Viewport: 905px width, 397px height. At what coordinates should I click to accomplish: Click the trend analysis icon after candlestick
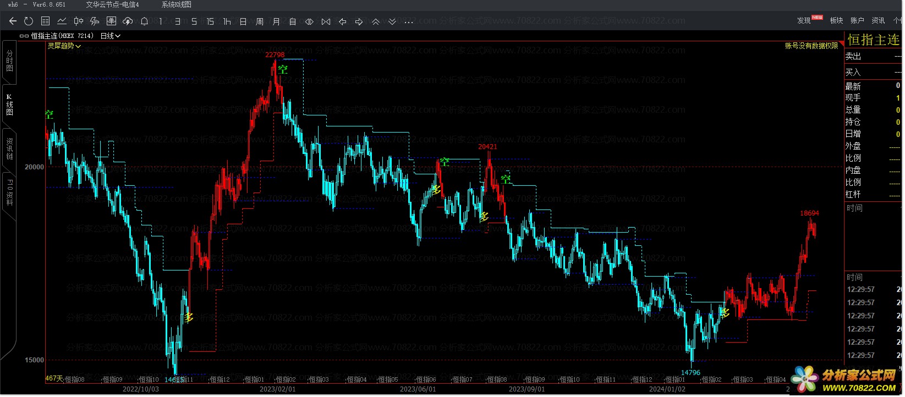[x=95, y=21]
